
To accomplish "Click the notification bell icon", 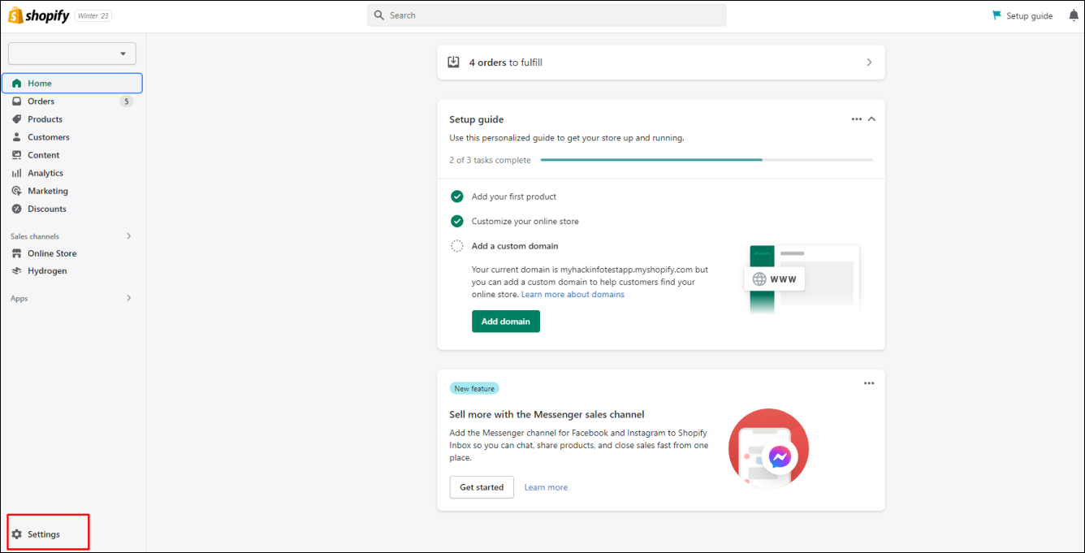I will (1074, 15).
